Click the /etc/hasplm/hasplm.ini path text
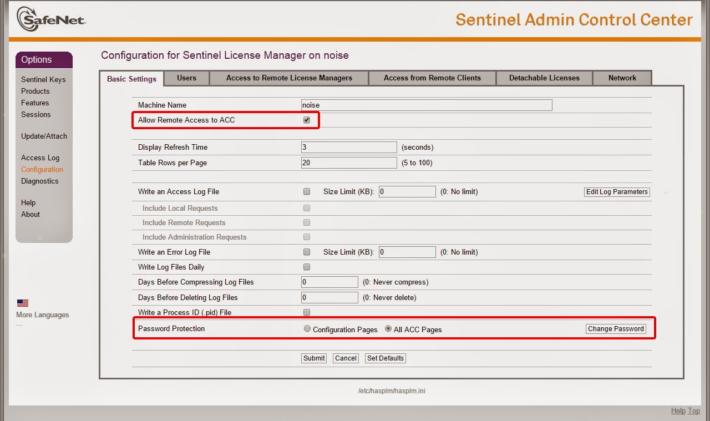710x421 pixels. (392, 390)
